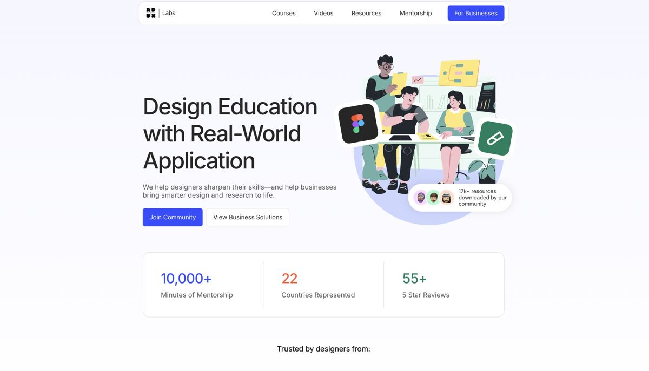Click the 'We help designers sharpen' paragraph
Image resolution: width=649 pixels, height=371 pixels.
click(x=240, y=191)
